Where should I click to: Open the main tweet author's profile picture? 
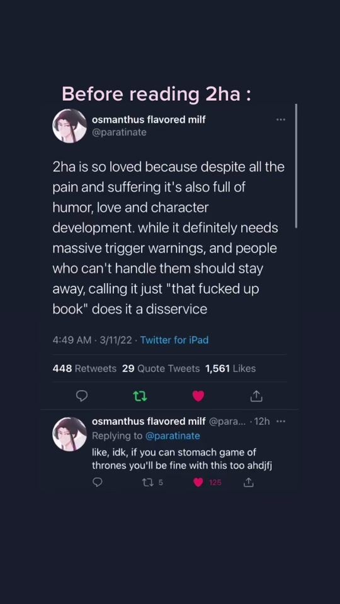tap(69, 126)
